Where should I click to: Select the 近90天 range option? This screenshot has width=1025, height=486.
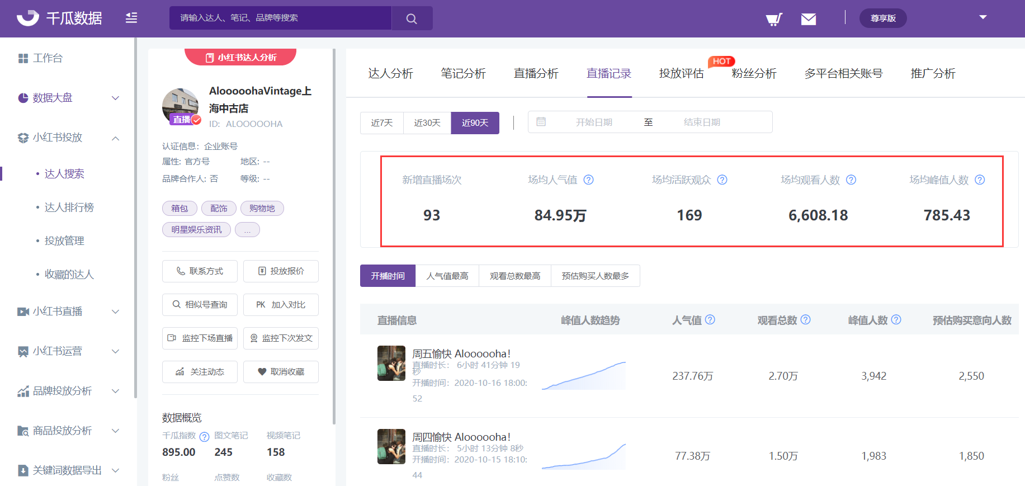(x=475, y=123)
